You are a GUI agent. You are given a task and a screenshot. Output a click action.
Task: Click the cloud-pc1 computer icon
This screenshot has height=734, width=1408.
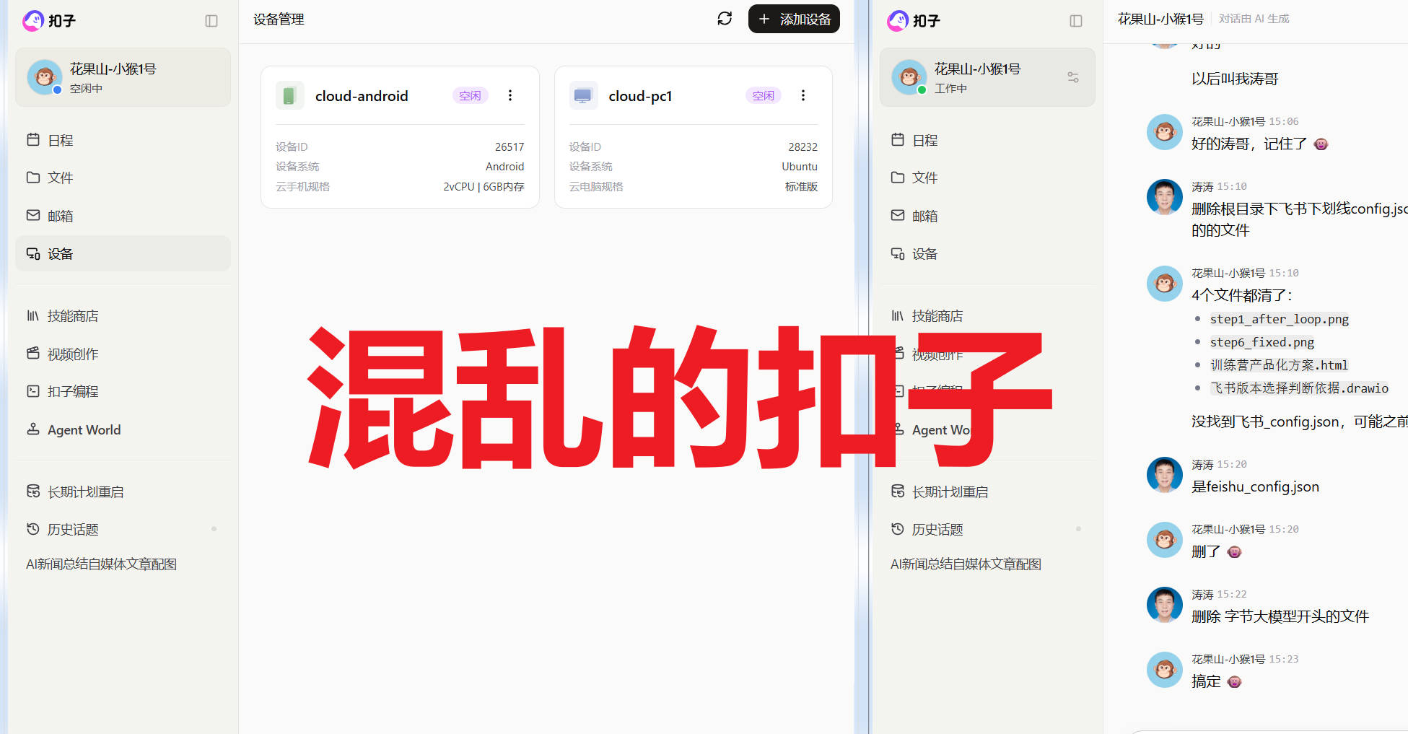[x=583, y=95]
